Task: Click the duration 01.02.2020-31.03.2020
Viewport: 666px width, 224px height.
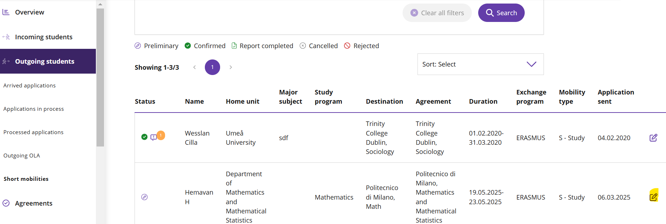Action: (x=486, y=138)
